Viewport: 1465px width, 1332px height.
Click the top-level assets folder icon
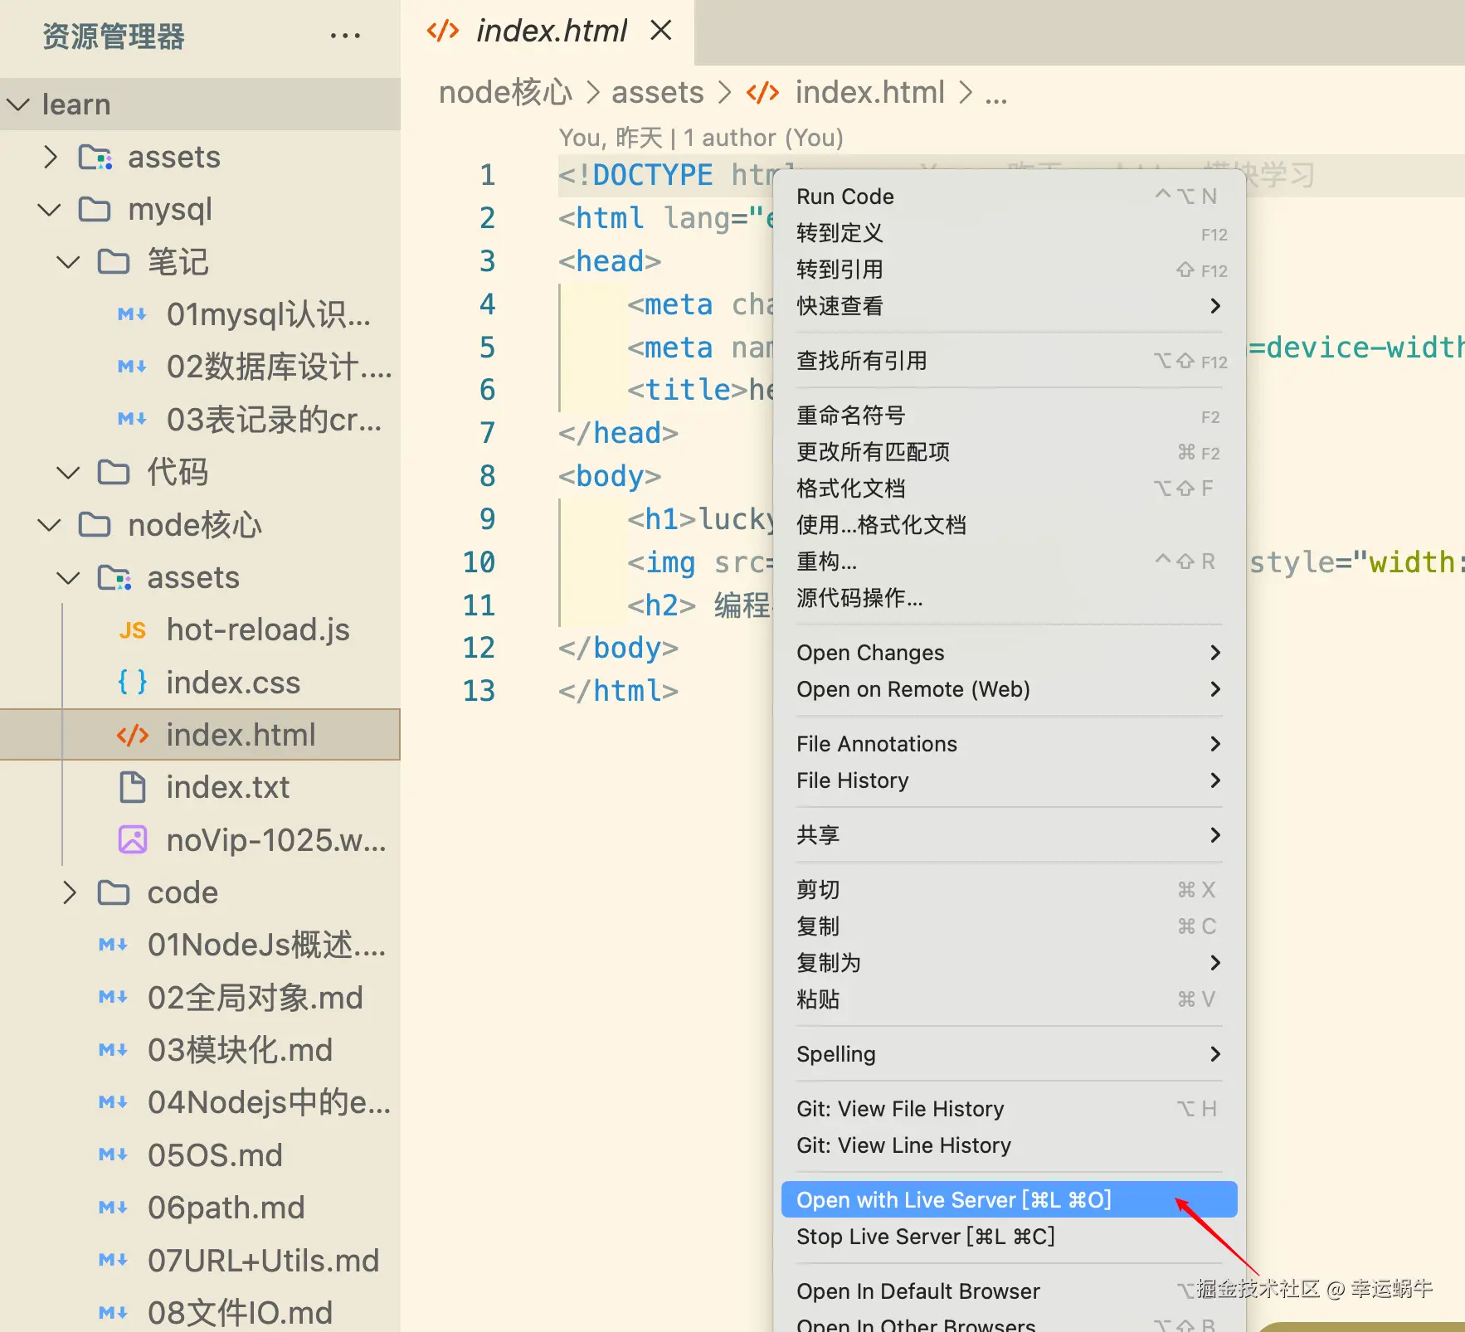point(95,157)
